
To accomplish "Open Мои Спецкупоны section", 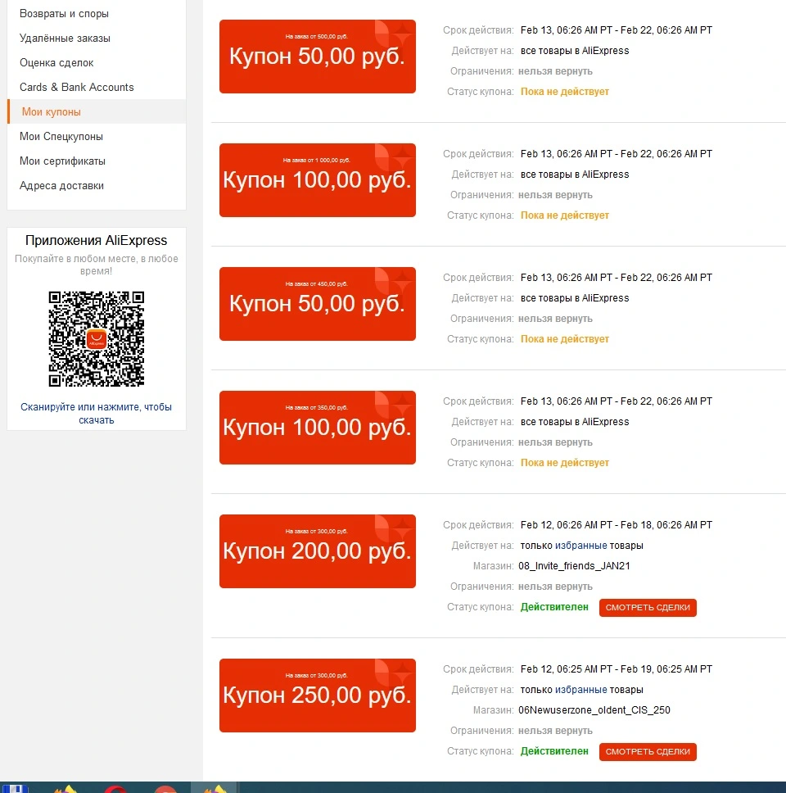I will tap(61, 137).
